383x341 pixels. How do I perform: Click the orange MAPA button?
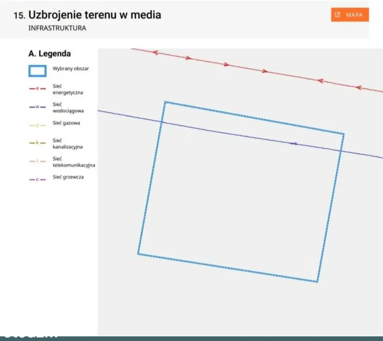[x=350, y=15]
